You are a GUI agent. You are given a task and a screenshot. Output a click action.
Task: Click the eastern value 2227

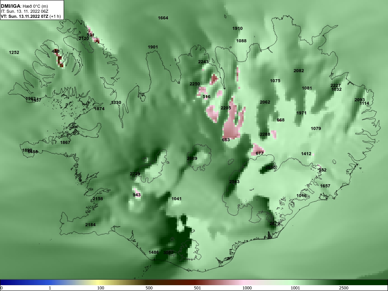click(336, 86)
